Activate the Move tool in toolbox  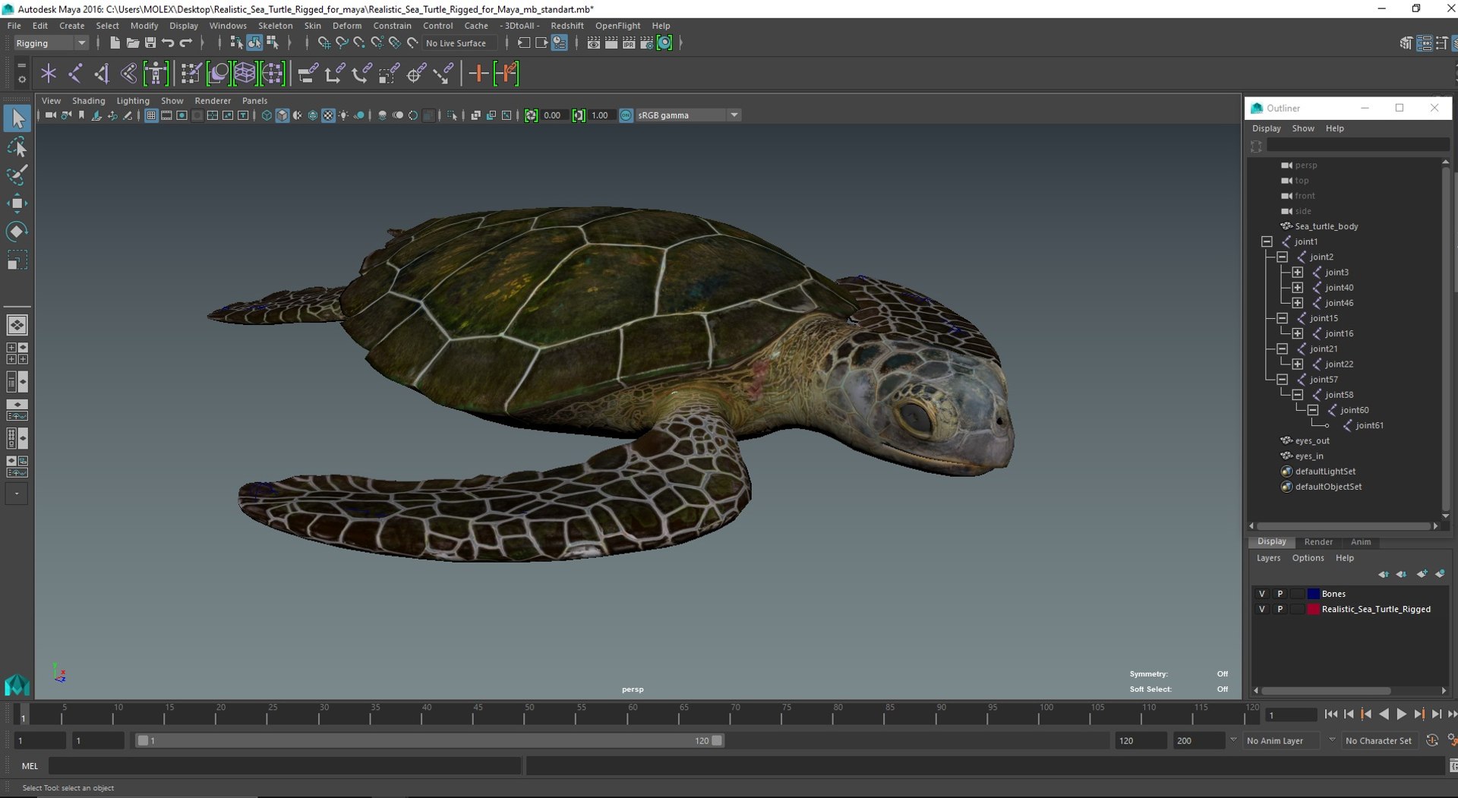(17, 203)
